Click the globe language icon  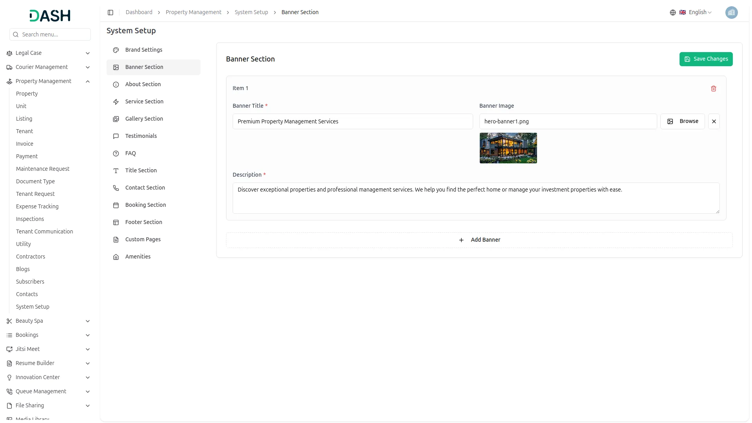(672, 13)
